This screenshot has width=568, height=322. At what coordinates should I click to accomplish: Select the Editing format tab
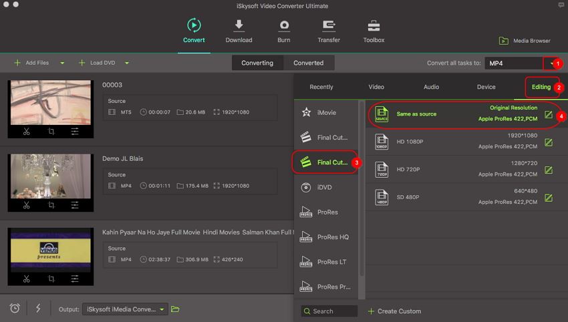[x=541, y=87]
